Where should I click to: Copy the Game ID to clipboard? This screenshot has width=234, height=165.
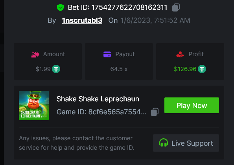(x=155, y=112)
